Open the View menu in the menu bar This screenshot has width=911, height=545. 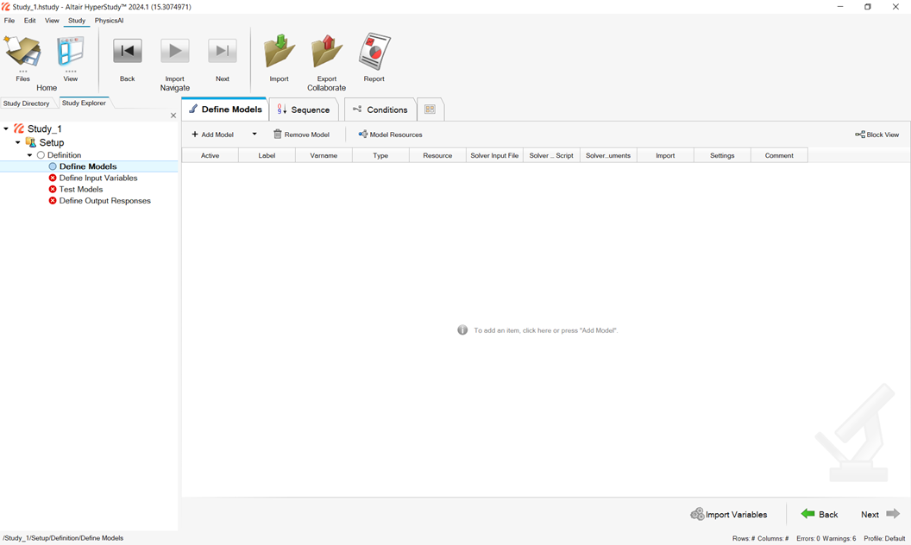(52, 21)
